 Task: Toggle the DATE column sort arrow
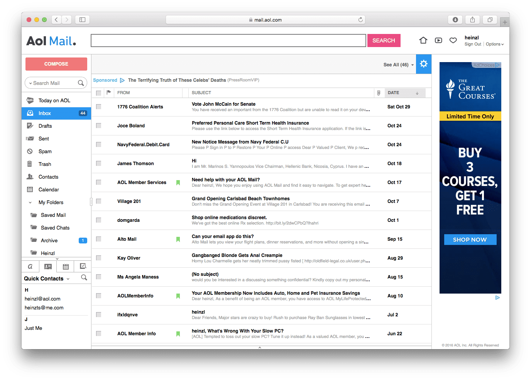tap(417, 93)
